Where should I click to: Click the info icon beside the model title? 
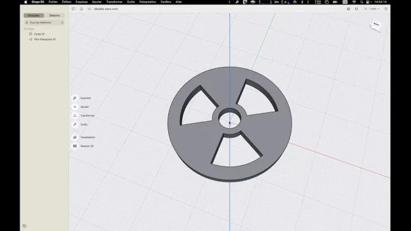[x=89, y=9]
